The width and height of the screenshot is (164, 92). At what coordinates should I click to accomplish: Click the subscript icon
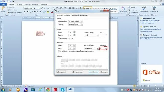[x=37, y=12]
